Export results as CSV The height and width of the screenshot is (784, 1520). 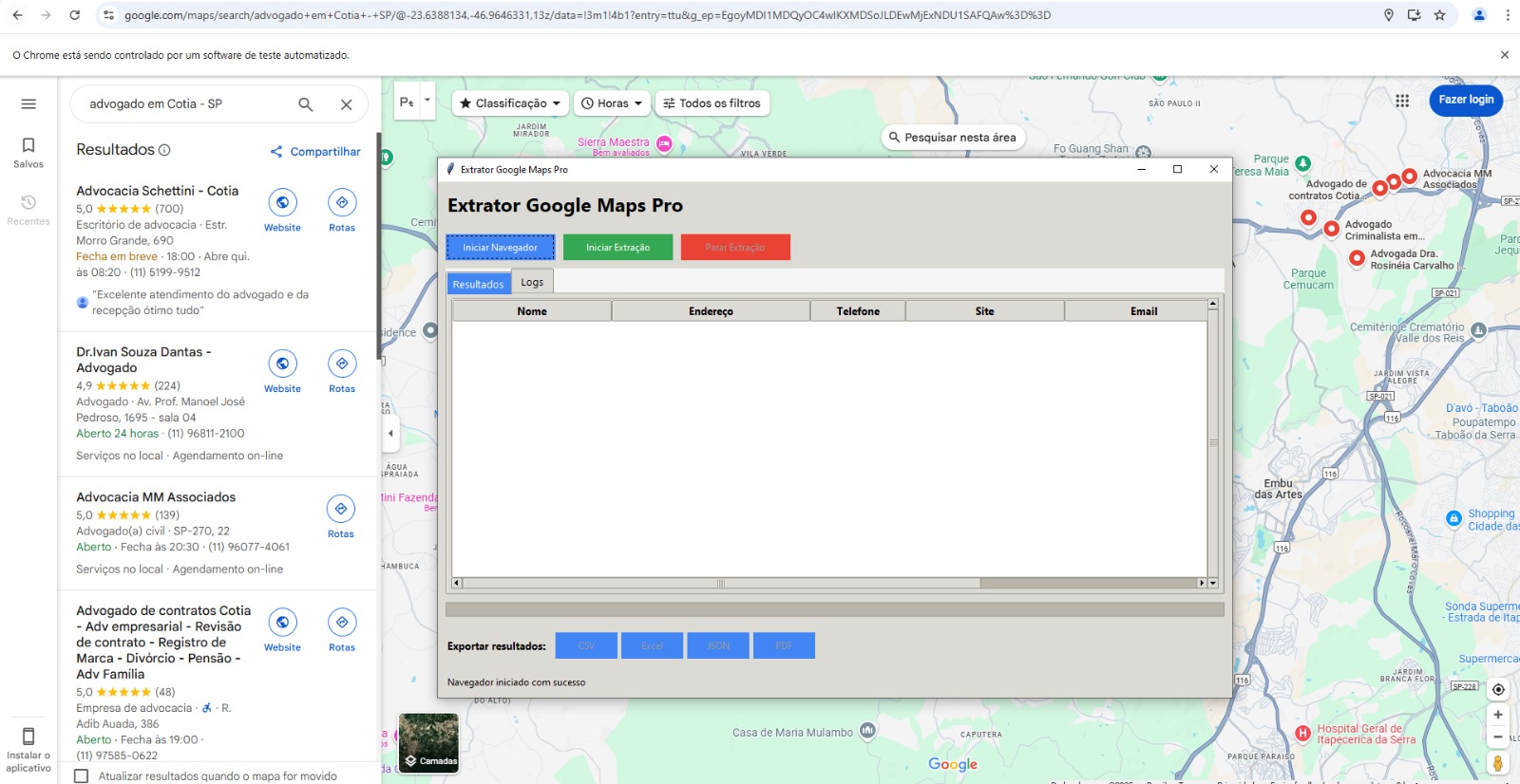pos(586,645)
